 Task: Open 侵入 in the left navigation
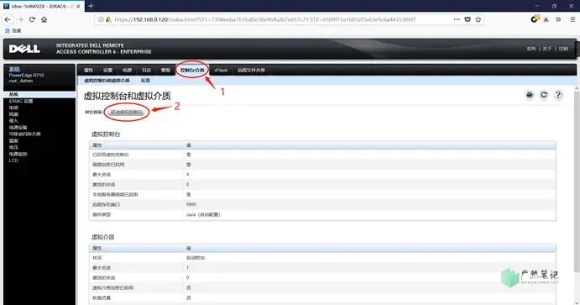point(13,121)
